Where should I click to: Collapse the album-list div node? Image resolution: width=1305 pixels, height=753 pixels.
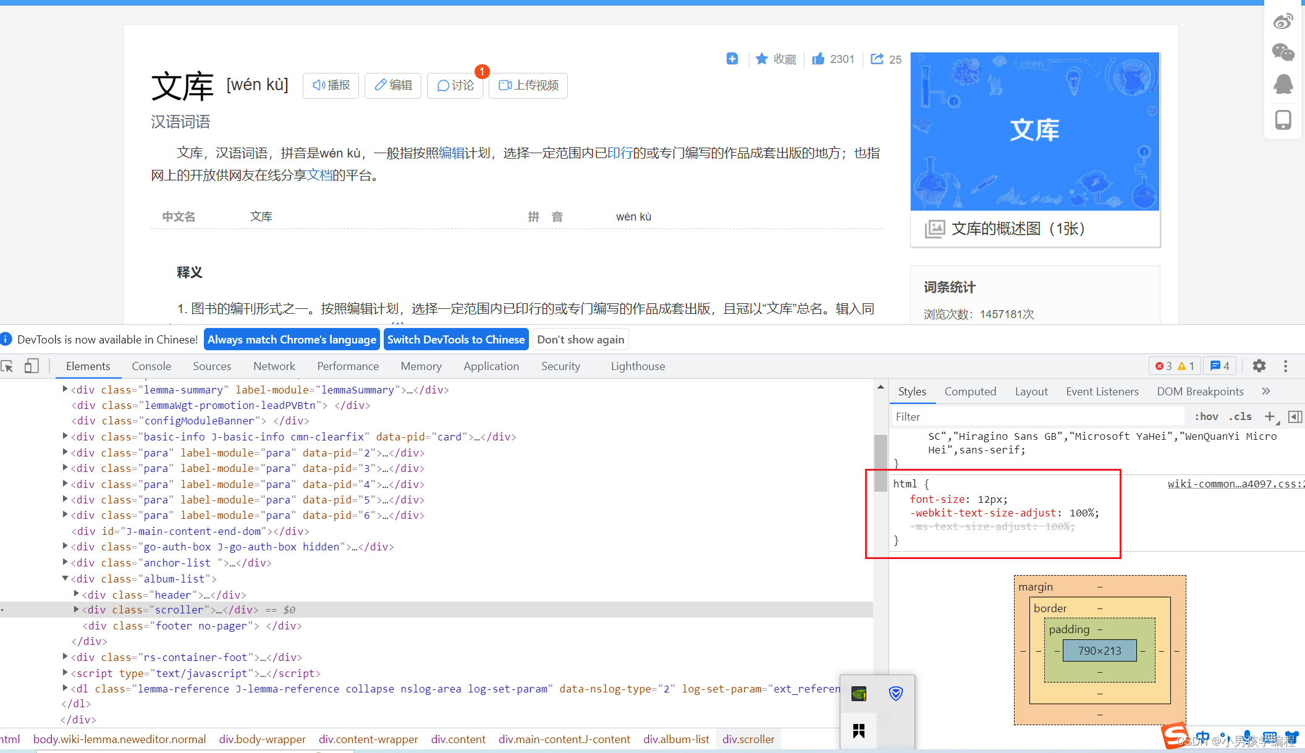tap(65, 578)
